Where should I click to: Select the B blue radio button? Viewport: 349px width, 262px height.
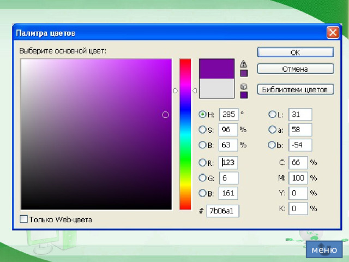click(x=202, y=193)
